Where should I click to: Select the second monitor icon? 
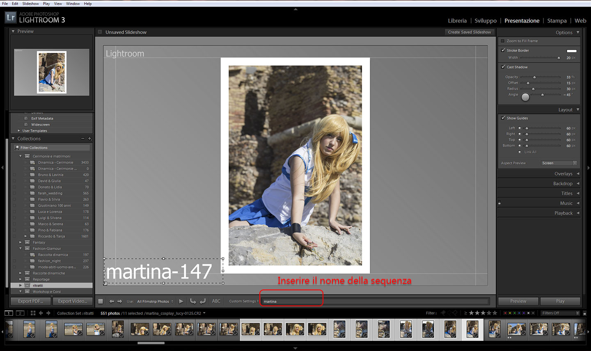point(20,313)
